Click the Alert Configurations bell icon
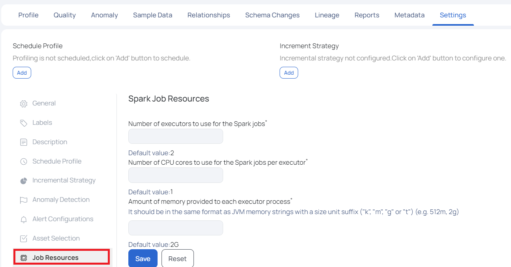The height and width of the screenshot is (267, 511). click(x=24, y=220)
